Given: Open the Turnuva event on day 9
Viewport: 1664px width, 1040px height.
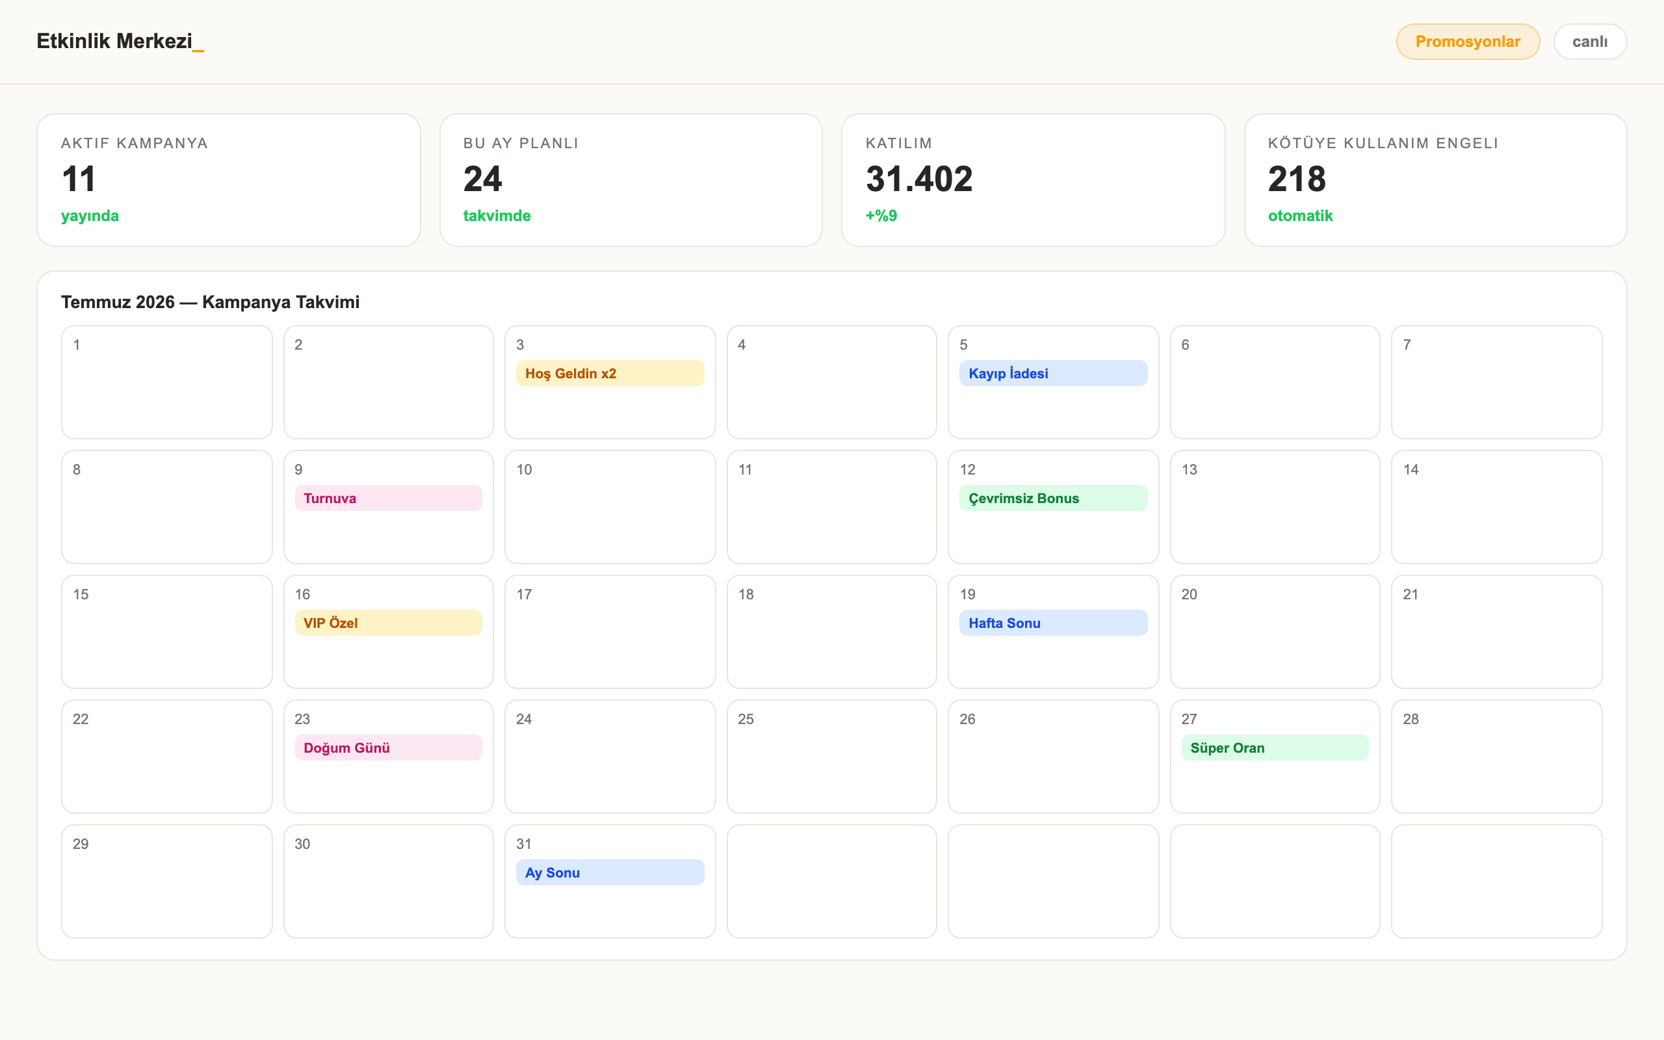Looking at the screenshot, I should [389, 498].
